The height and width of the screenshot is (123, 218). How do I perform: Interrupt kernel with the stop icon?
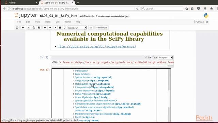[x=60, y=28]
